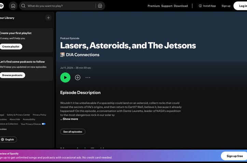The width and height of the screenshot is (247, 163).
Task: Open Browse icon in search bar
Action: tap(100, 6)
